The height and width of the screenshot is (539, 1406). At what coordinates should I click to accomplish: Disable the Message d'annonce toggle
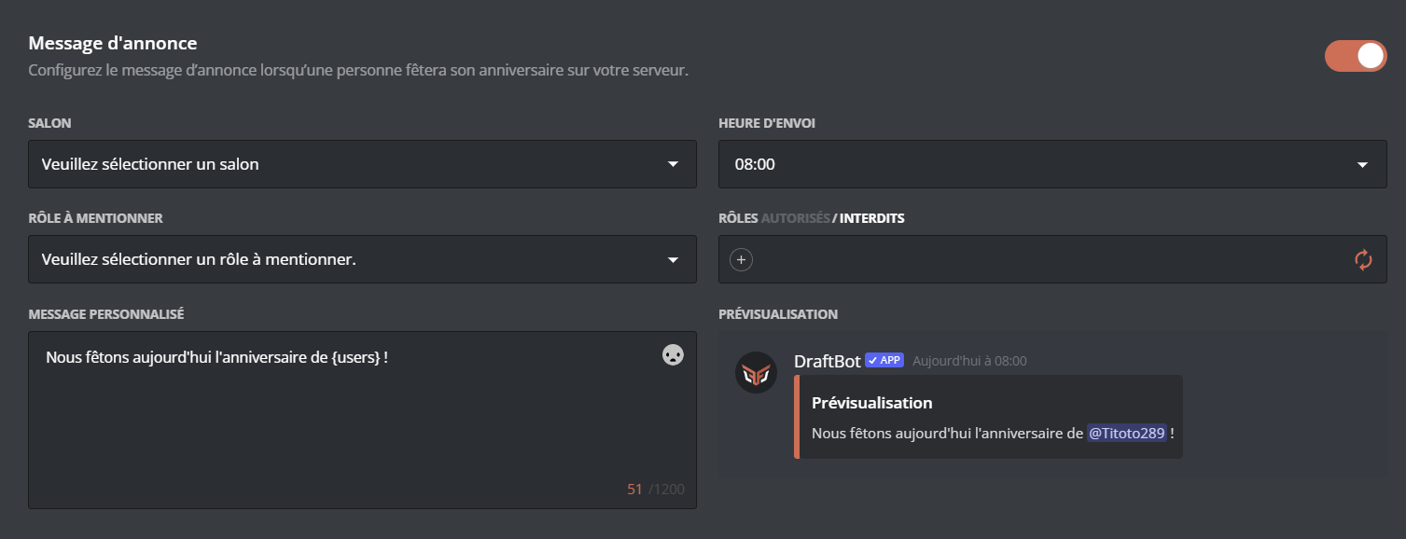(1355, 56)
